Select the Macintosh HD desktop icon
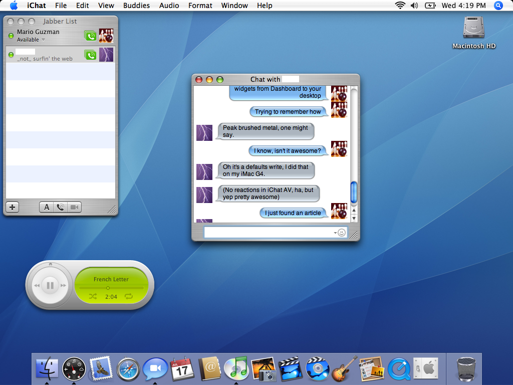Image resolution: width=513 pixels, height=385 pixels. click(x=474, y=33)
